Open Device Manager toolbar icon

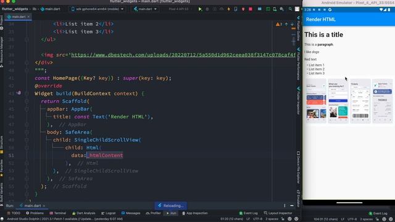point(275,9)
